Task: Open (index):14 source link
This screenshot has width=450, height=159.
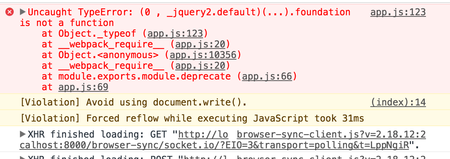Action: coord(398,102)
